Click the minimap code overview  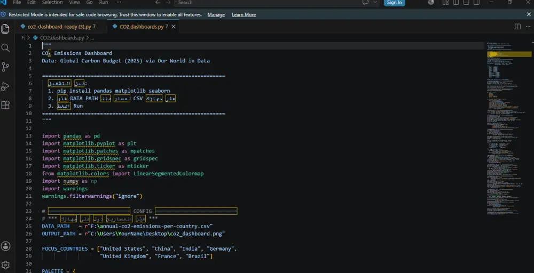[509, 129]
